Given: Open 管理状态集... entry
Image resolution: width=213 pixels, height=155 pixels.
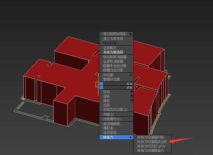Looking at the screenshot, I should click(x=116, y=80).
